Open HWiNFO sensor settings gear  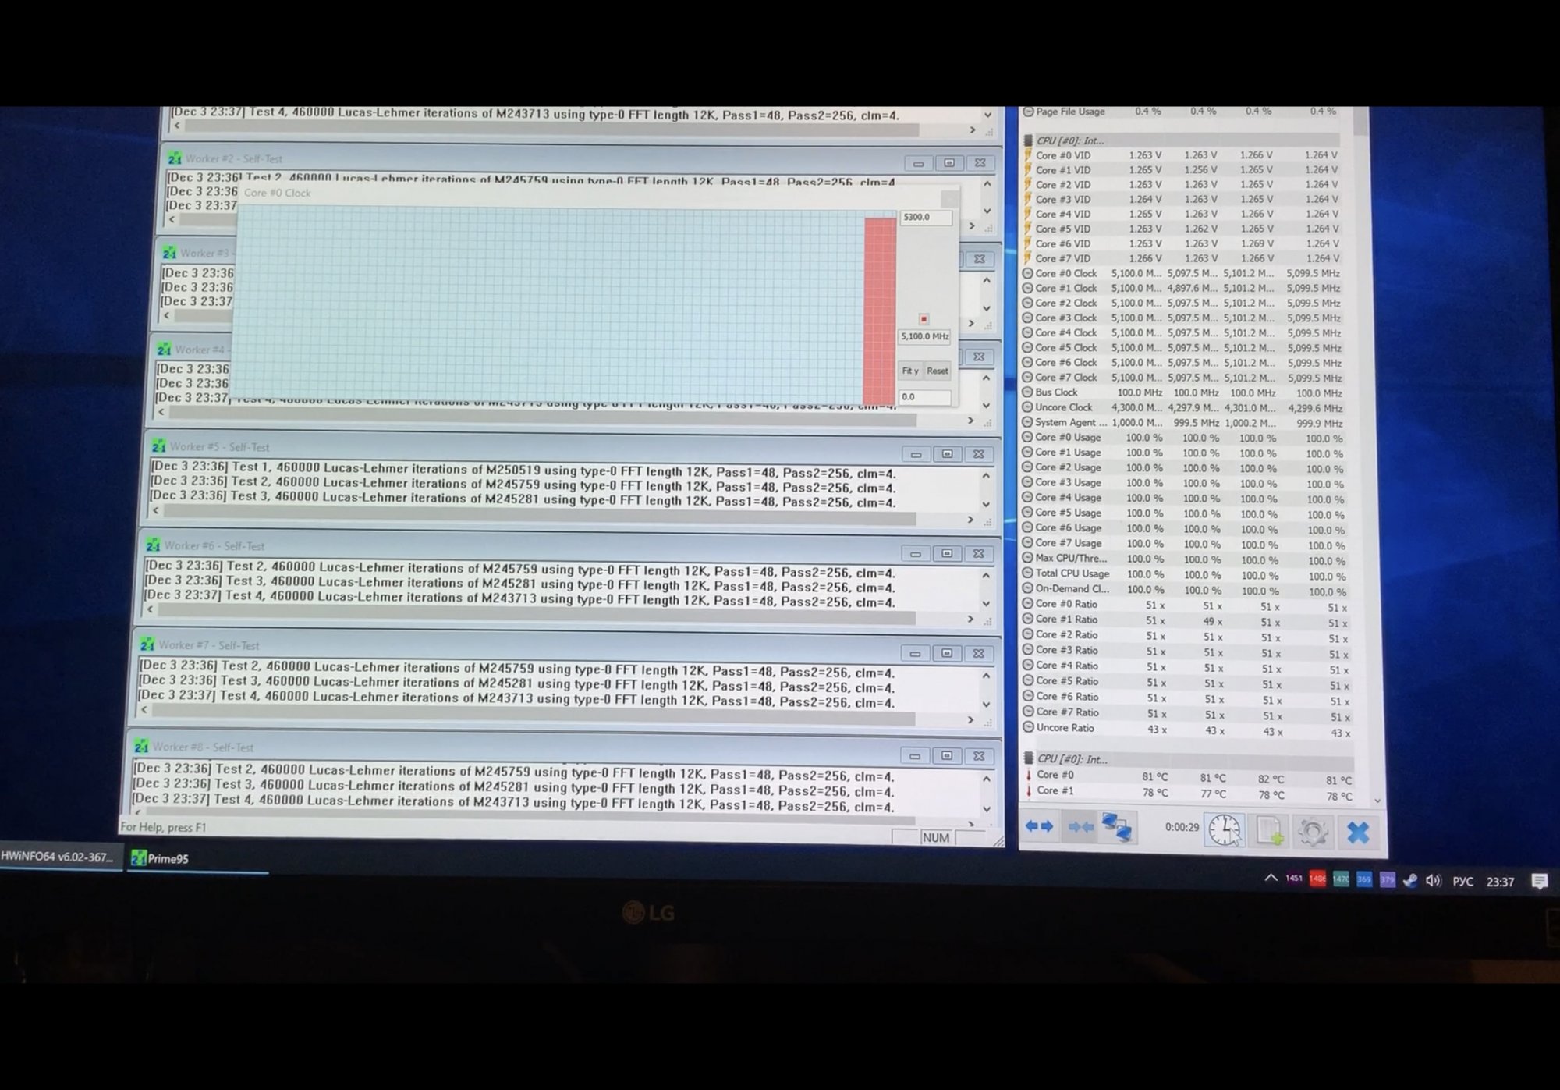(1313, 832)
